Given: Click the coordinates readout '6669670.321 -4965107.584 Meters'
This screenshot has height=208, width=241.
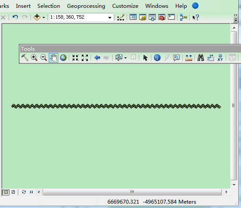Looking at the screenshot, I should [151, 202].
